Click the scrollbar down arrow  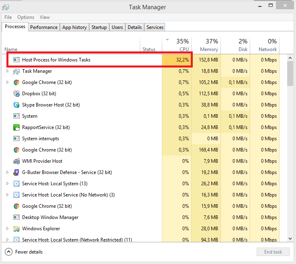pos(290,239)
